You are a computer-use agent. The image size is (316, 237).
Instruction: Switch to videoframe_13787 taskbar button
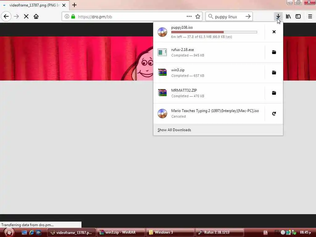(72, 232)
